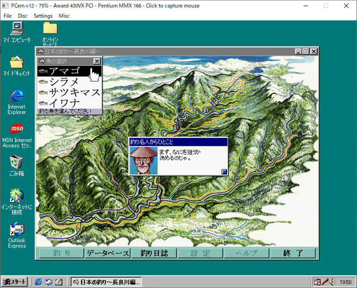This screenshot has width=357, height=288.
Task: Select アマゴ in the fish list
Action: click(69, 71)
